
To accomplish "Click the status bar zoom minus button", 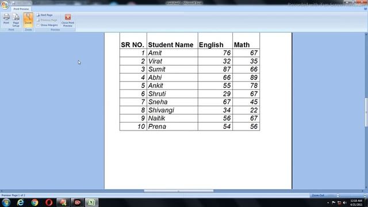I will (x=338, y=195).
